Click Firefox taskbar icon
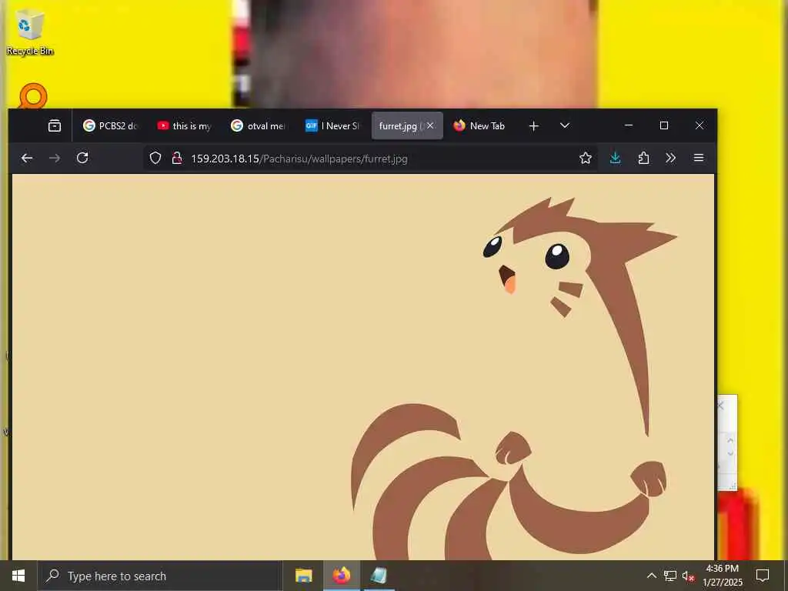 341,576
